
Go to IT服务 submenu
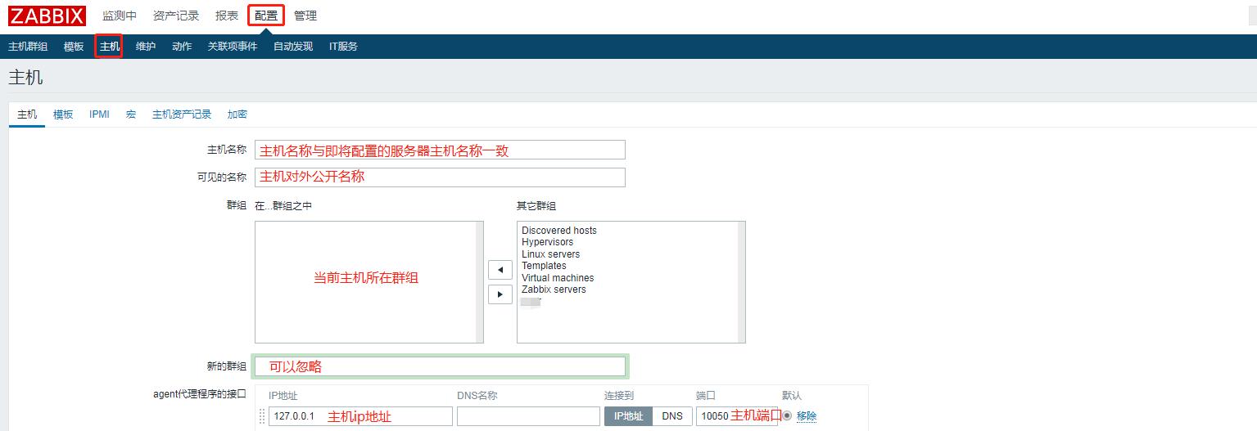[343, 47]
